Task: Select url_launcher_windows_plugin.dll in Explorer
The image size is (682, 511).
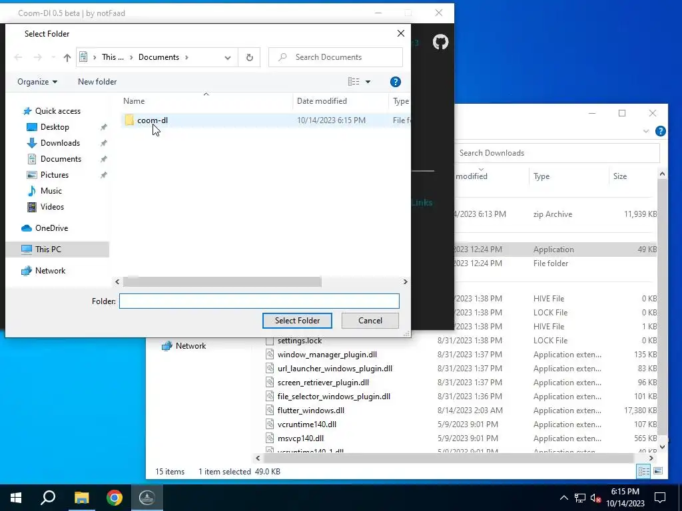Action: 335,369
